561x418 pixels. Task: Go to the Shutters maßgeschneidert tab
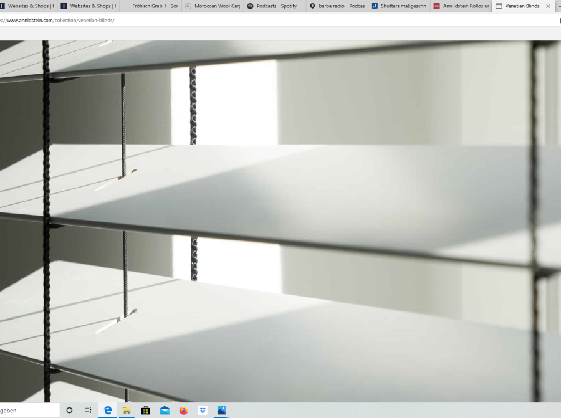pos(399,6)
